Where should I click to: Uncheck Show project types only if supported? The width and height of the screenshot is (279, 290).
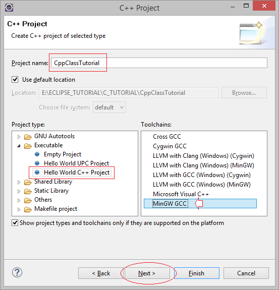tap(15, 223)
